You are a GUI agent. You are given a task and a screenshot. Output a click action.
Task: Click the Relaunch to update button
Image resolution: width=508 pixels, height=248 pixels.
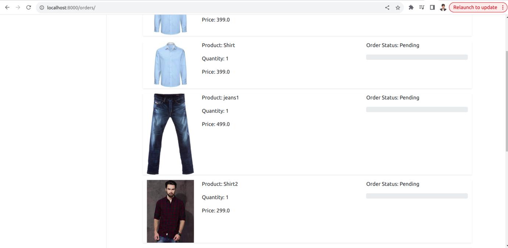(x=474, y=7)
